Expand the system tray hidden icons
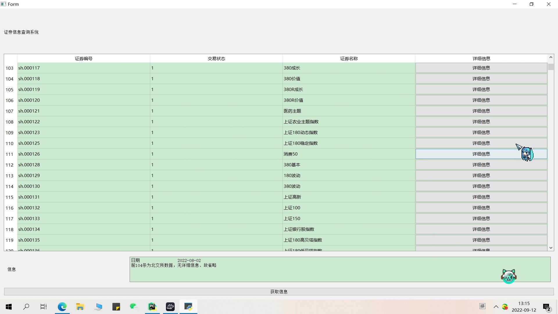 tap(496, 307)
